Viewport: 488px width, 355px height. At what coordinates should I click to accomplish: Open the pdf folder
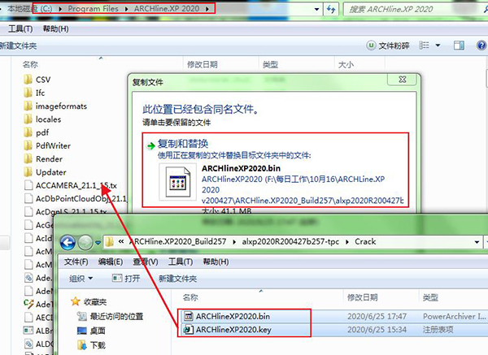click(36, 132)
